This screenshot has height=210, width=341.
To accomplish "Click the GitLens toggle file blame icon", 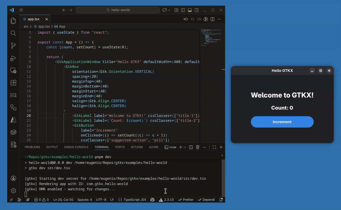I will (206, 19).
